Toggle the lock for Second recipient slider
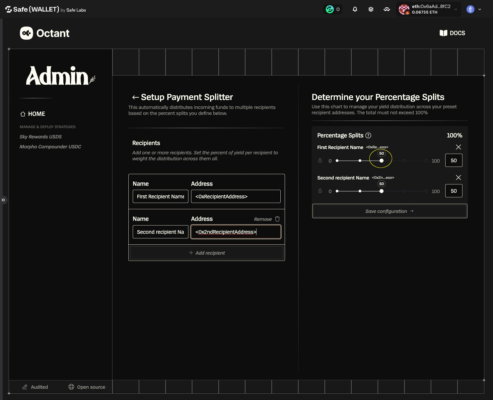 click(320, 191)
